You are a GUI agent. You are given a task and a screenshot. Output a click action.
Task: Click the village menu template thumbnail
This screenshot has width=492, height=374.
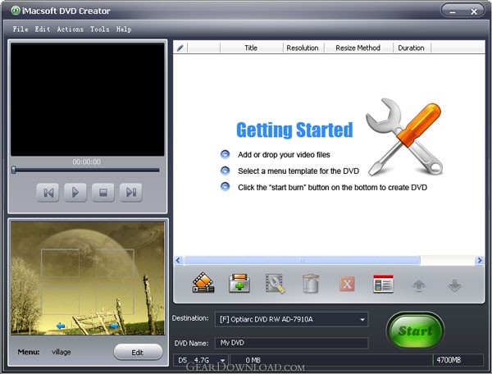88,278
